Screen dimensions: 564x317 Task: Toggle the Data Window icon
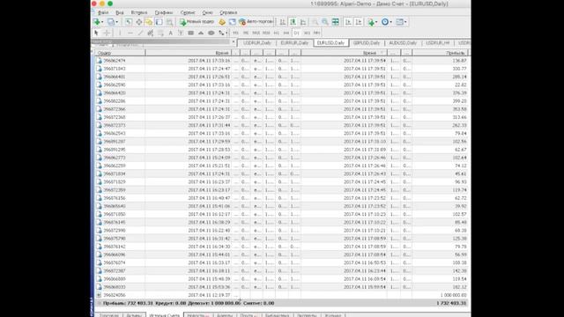(139, 22)
